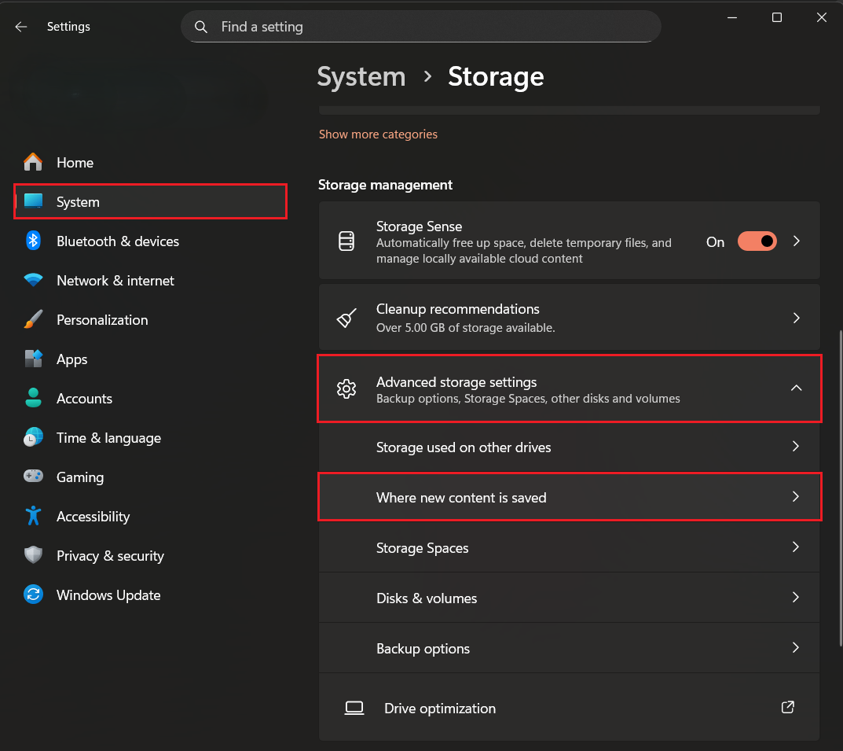Click the Find a setting search box
The width and height of the screenshot is (843, 751).
point(421,26)
